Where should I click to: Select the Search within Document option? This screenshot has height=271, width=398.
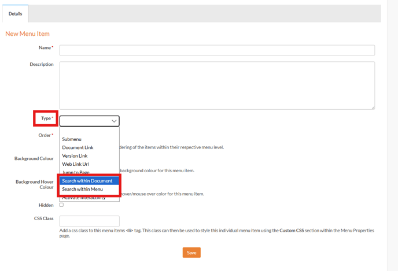(x=87, y=181)
